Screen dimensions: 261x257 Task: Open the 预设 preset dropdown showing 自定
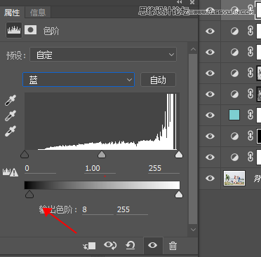point(103,55)
